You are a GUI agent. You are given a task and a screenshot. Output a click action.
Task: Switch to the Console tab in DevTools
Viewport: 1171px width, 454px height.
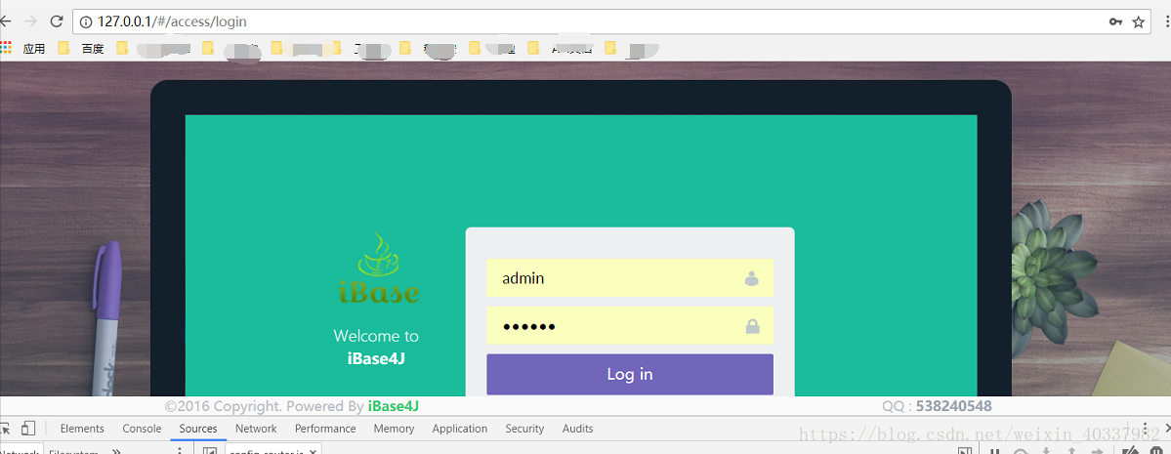click(142, 429)
